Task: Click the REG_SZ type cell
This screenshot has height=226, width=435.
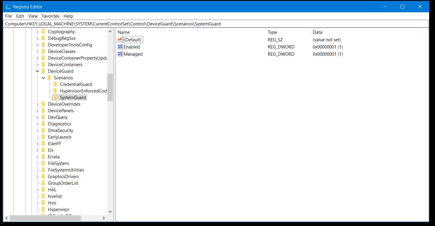Action: tap(275, 40)
